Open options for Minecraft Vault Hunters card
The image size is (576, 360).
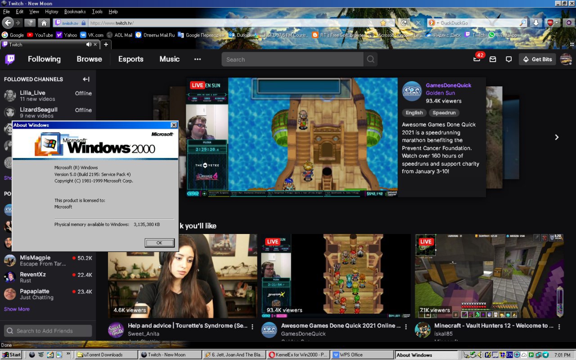pos(558,327)
